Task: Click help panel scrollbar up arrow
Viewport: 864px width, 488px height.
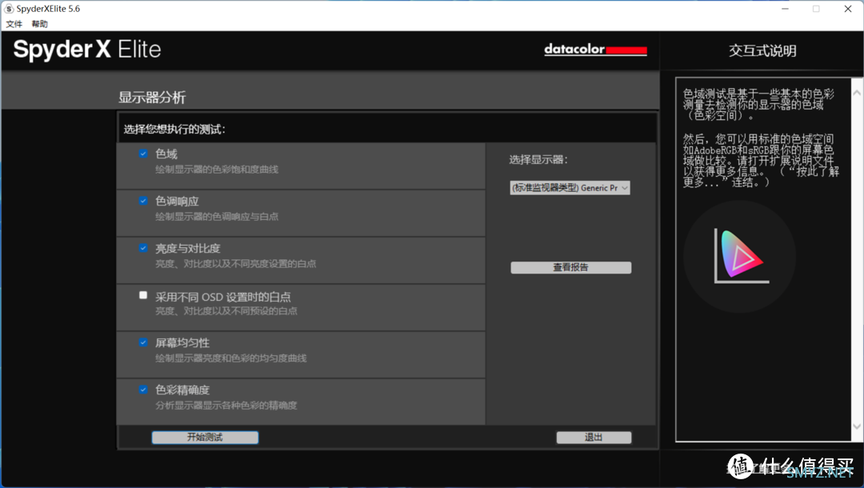Action: click(x=857, y=93)
